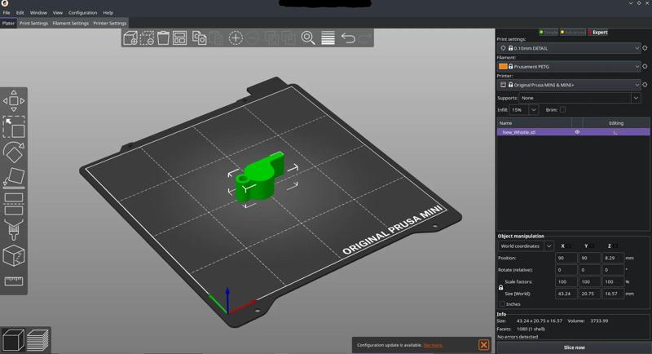Screen dimensions: 652x354
Task: Select Expert mode
Action: click(598, 33)
